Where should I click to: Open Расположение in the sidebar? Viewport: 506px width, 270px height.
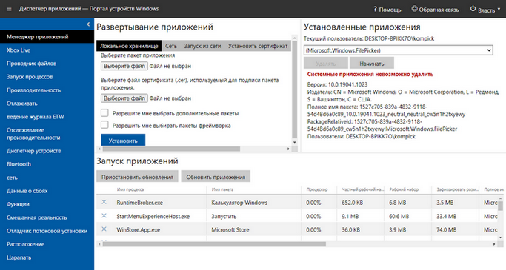pos(47,244)
